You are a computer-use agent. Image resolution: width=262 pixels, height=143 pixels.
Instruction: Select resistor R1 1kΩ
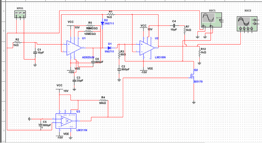110,14
